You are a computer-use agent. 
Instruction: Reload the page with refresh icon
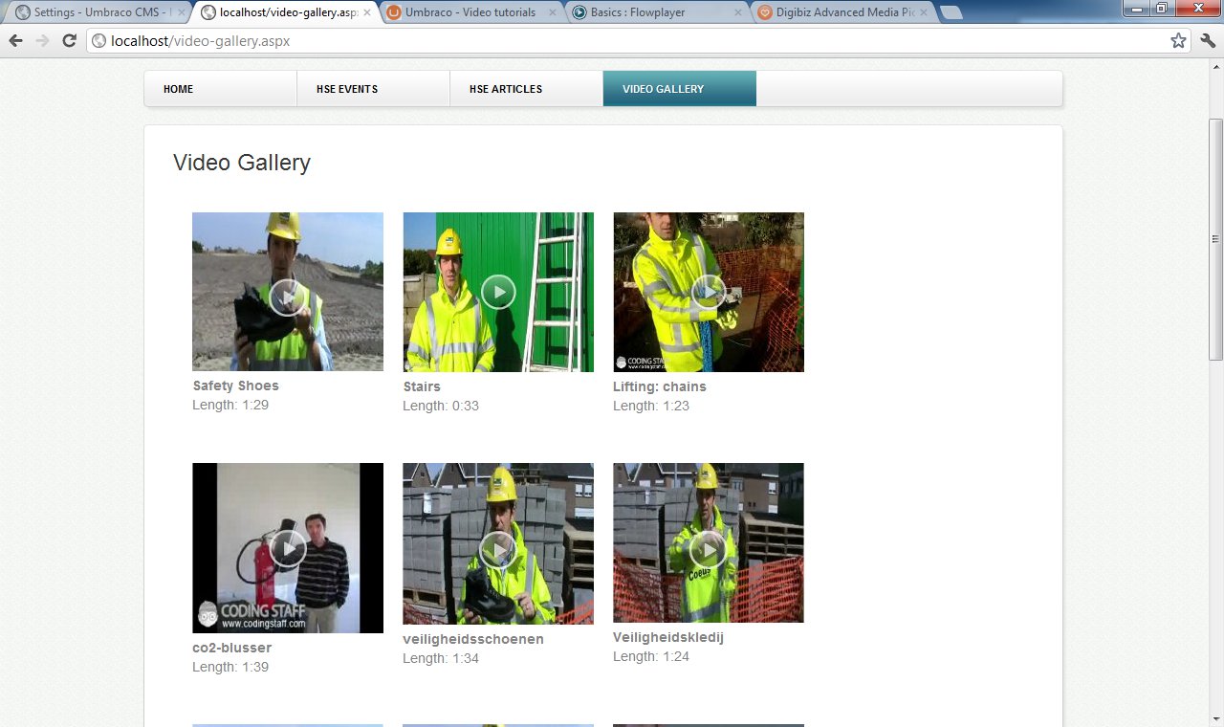click(69, 41)
